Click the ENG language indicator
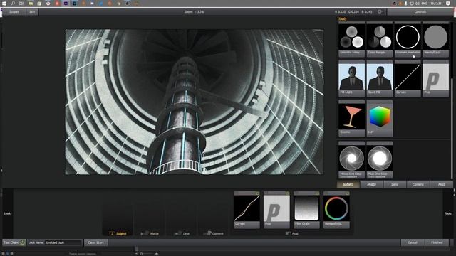The height and width of the screenshot is (256, 456). (425, 4)
